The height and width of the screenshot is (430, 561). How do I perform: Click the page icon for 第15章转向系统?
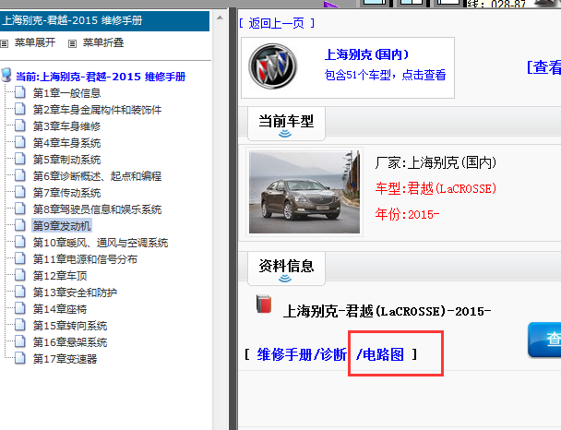point(20,325)
